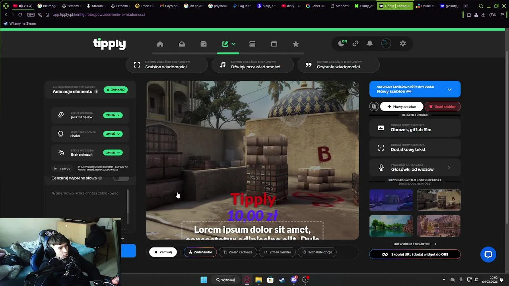Open File Explorer from the taskbar
Screen dimensions: 509x286
258,280
